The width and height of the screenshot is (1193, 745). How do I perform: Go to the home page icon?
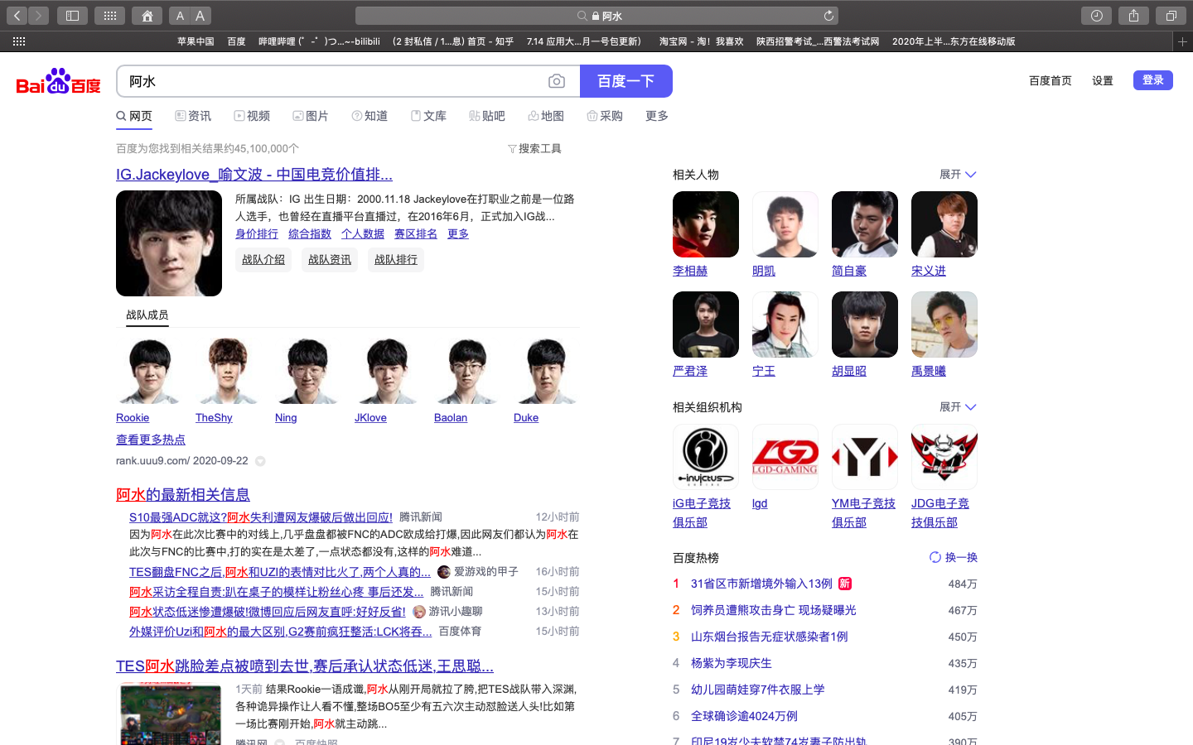click(x=147, y=16)
